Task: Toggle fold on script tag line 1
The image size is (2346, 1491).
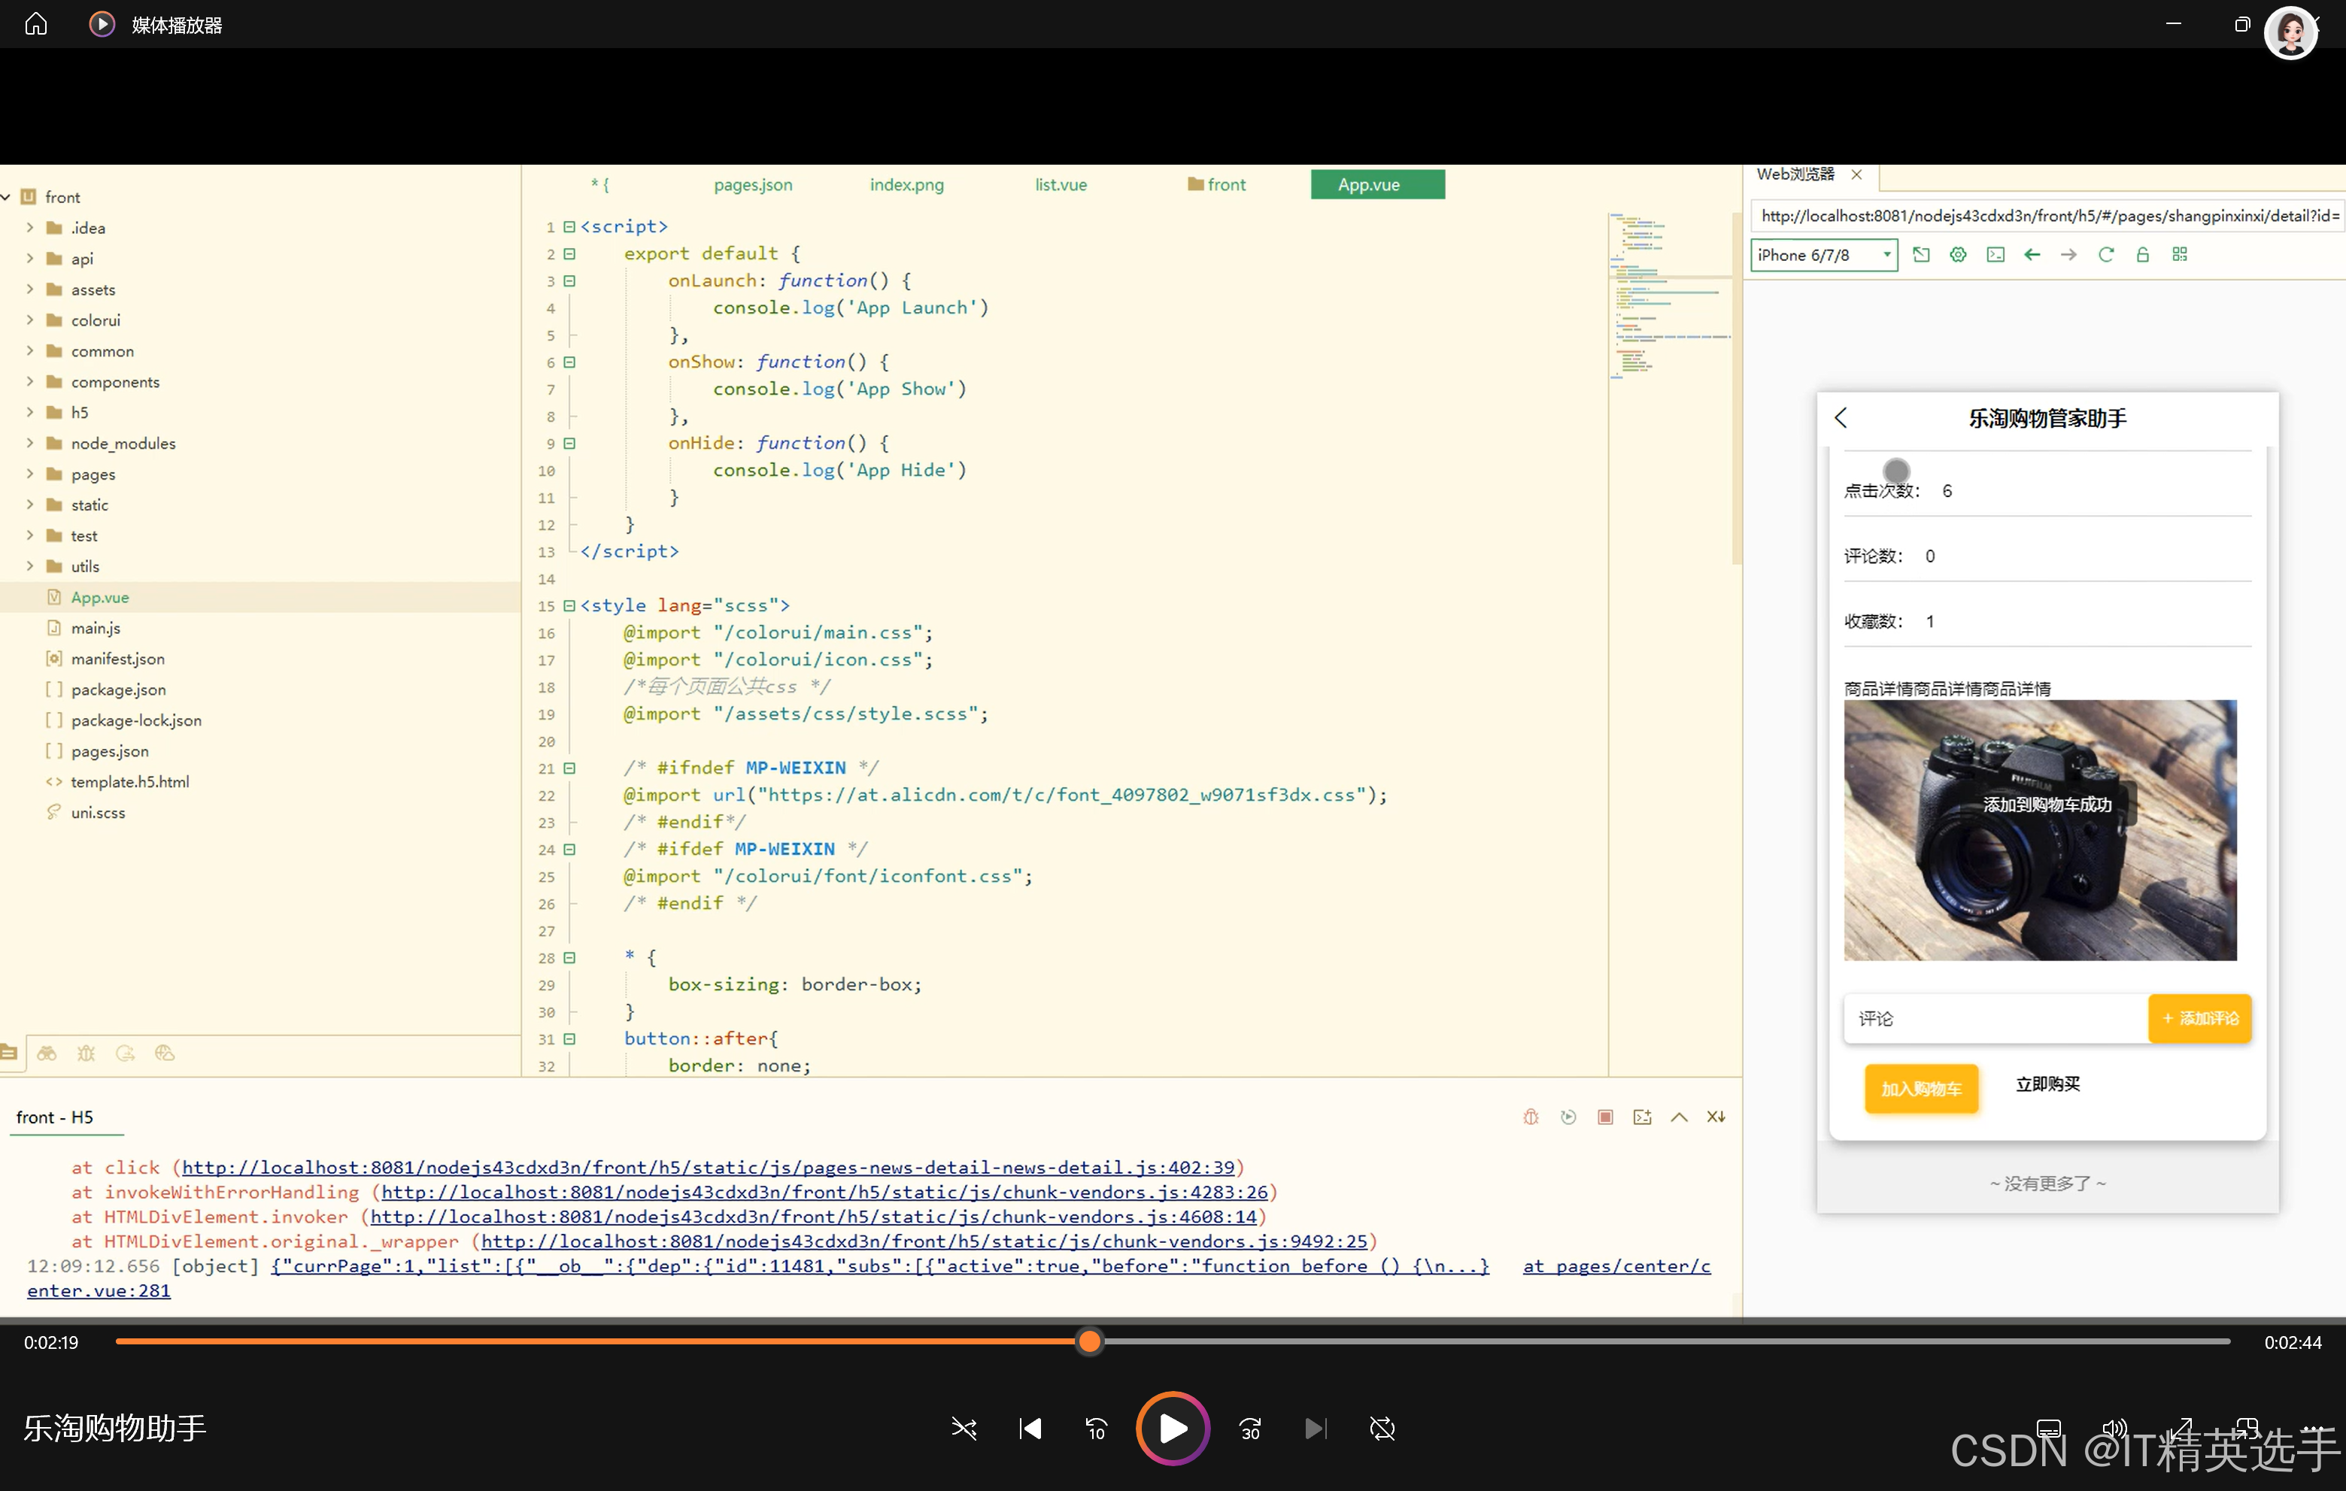Action: point(570,227)
